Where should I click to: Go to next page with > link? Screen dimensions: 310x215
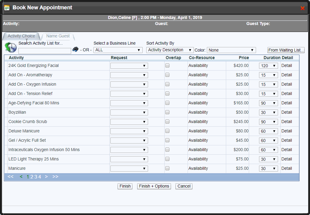click(46, 177)
